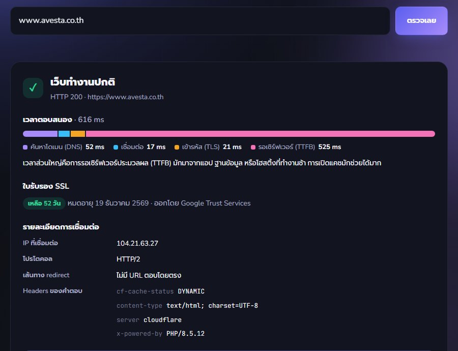Viewport: 458px width, 351px height.
Task: Click the orange TLS segment of the timing bar
Action: (78, 134)
